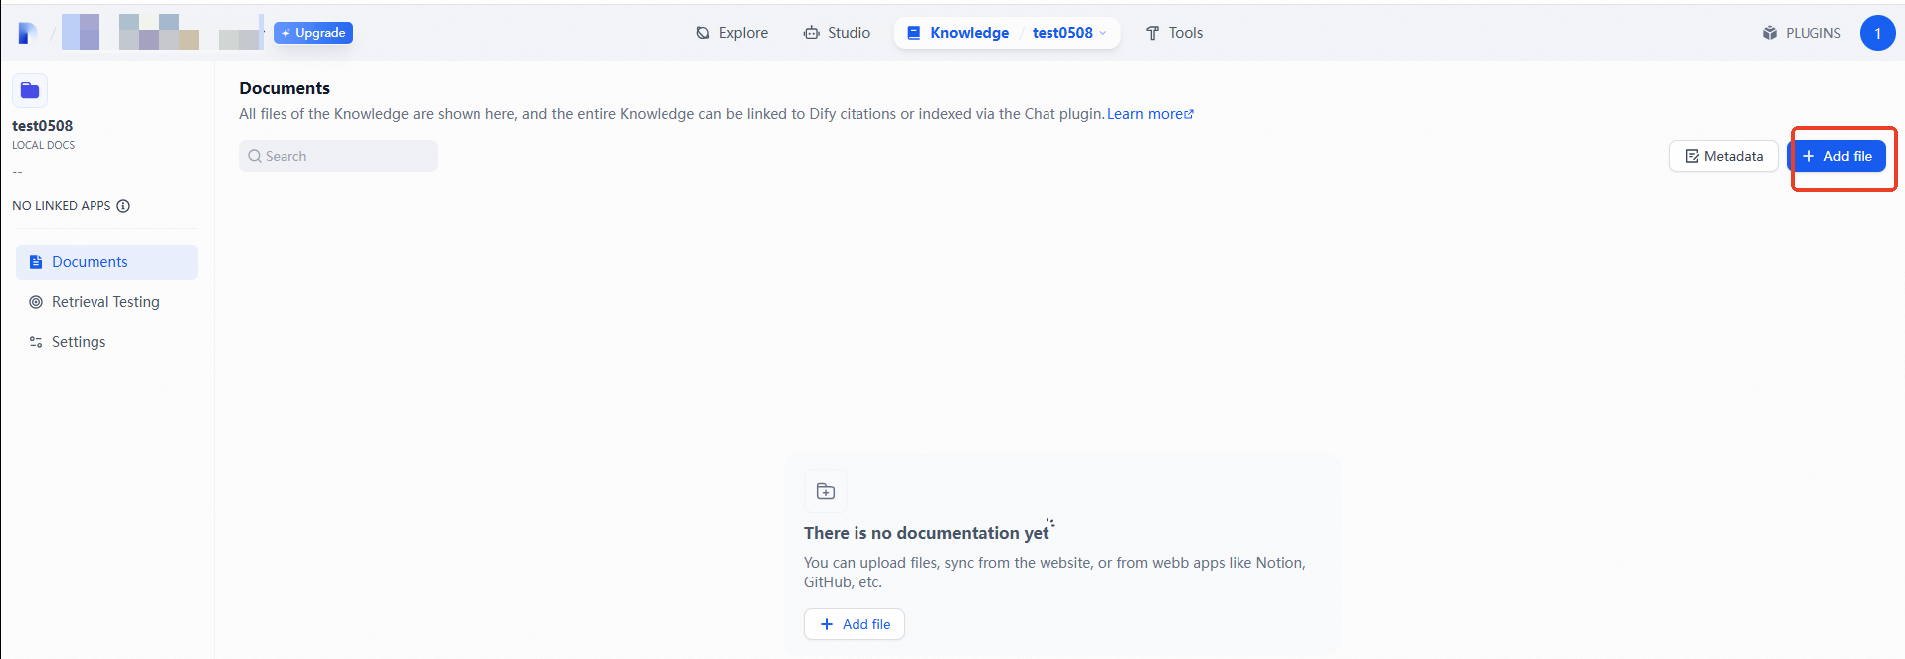
Task: Click the blue Add file button
Action: click(x=1836, y=156)
